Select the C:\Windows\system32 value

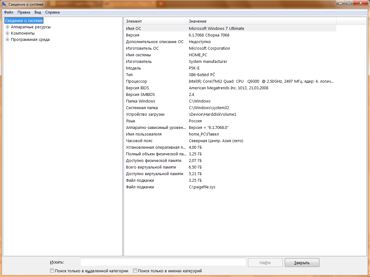pos(209,108)
